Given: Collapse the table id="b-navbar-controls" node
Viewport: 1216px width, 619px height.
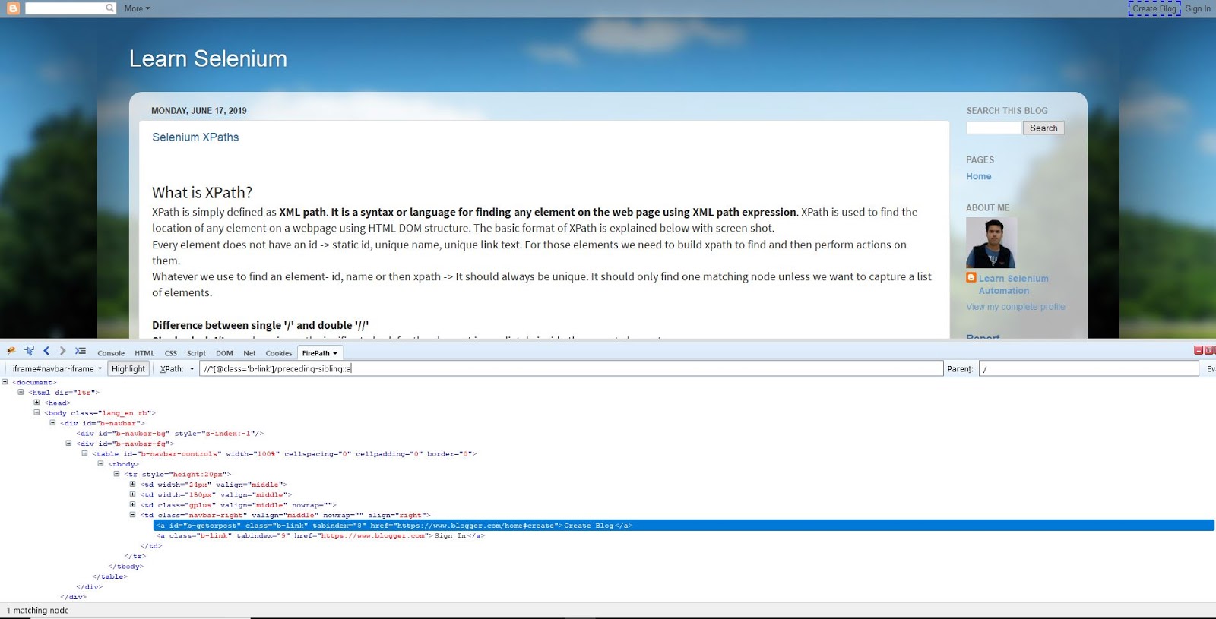Looking at the screenshot, I should (84, 453).
